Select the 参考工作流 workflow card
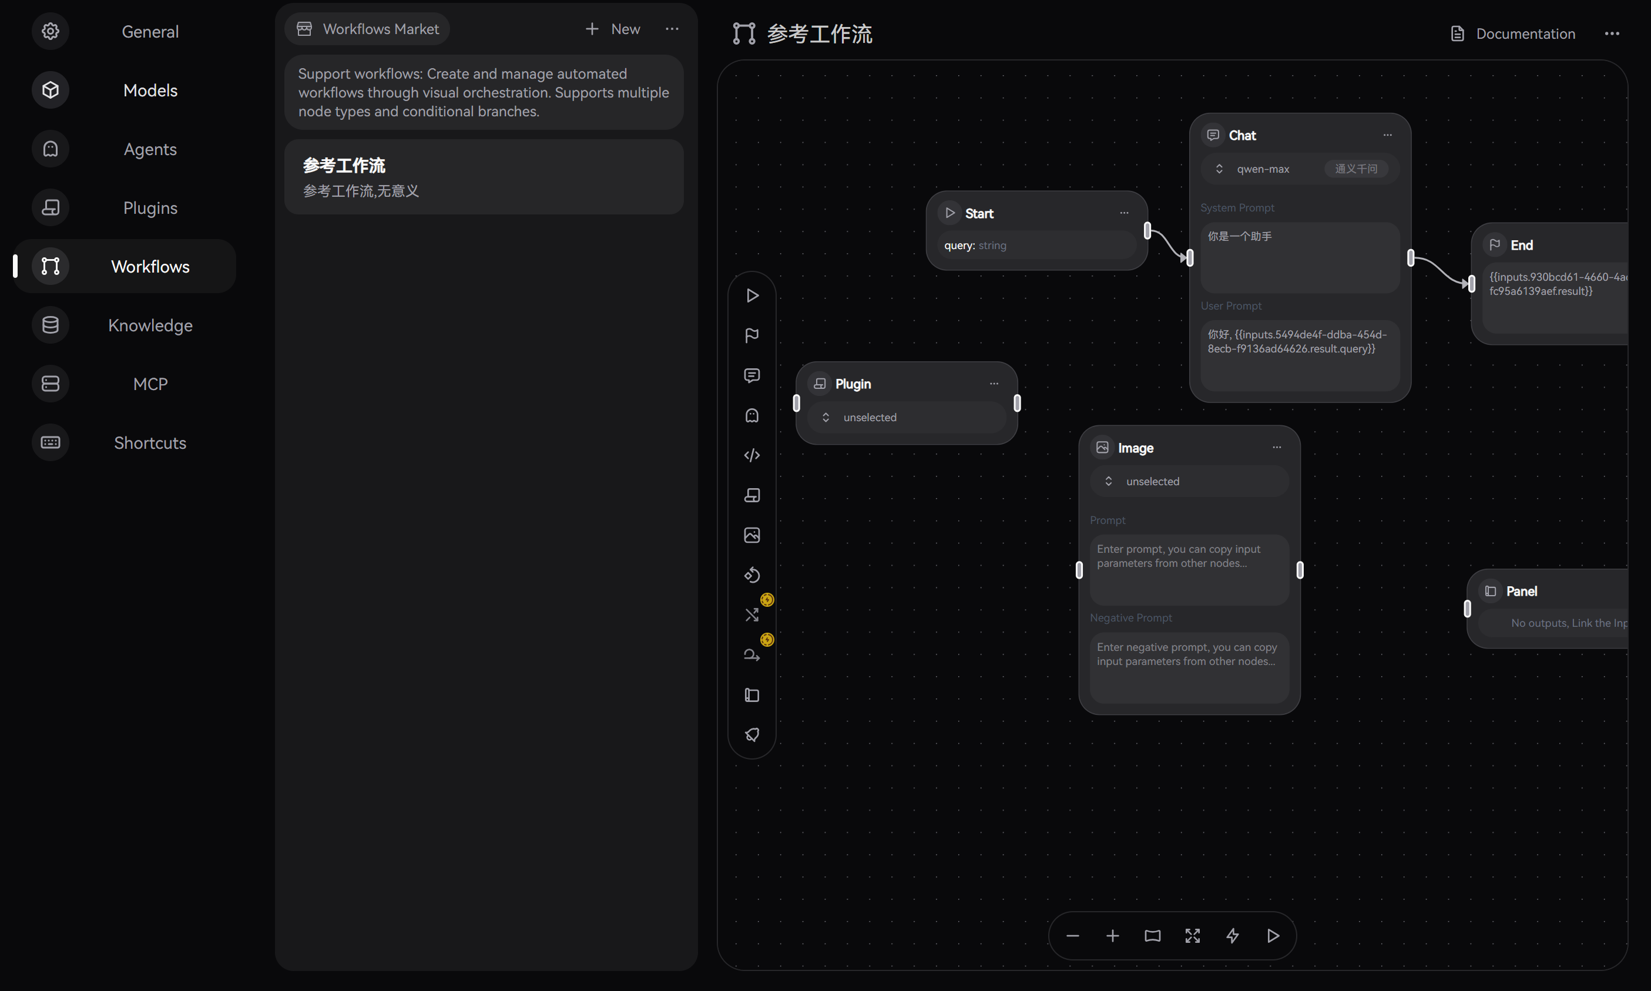This screenshot has height=991, width=1651. pos(484,177)
